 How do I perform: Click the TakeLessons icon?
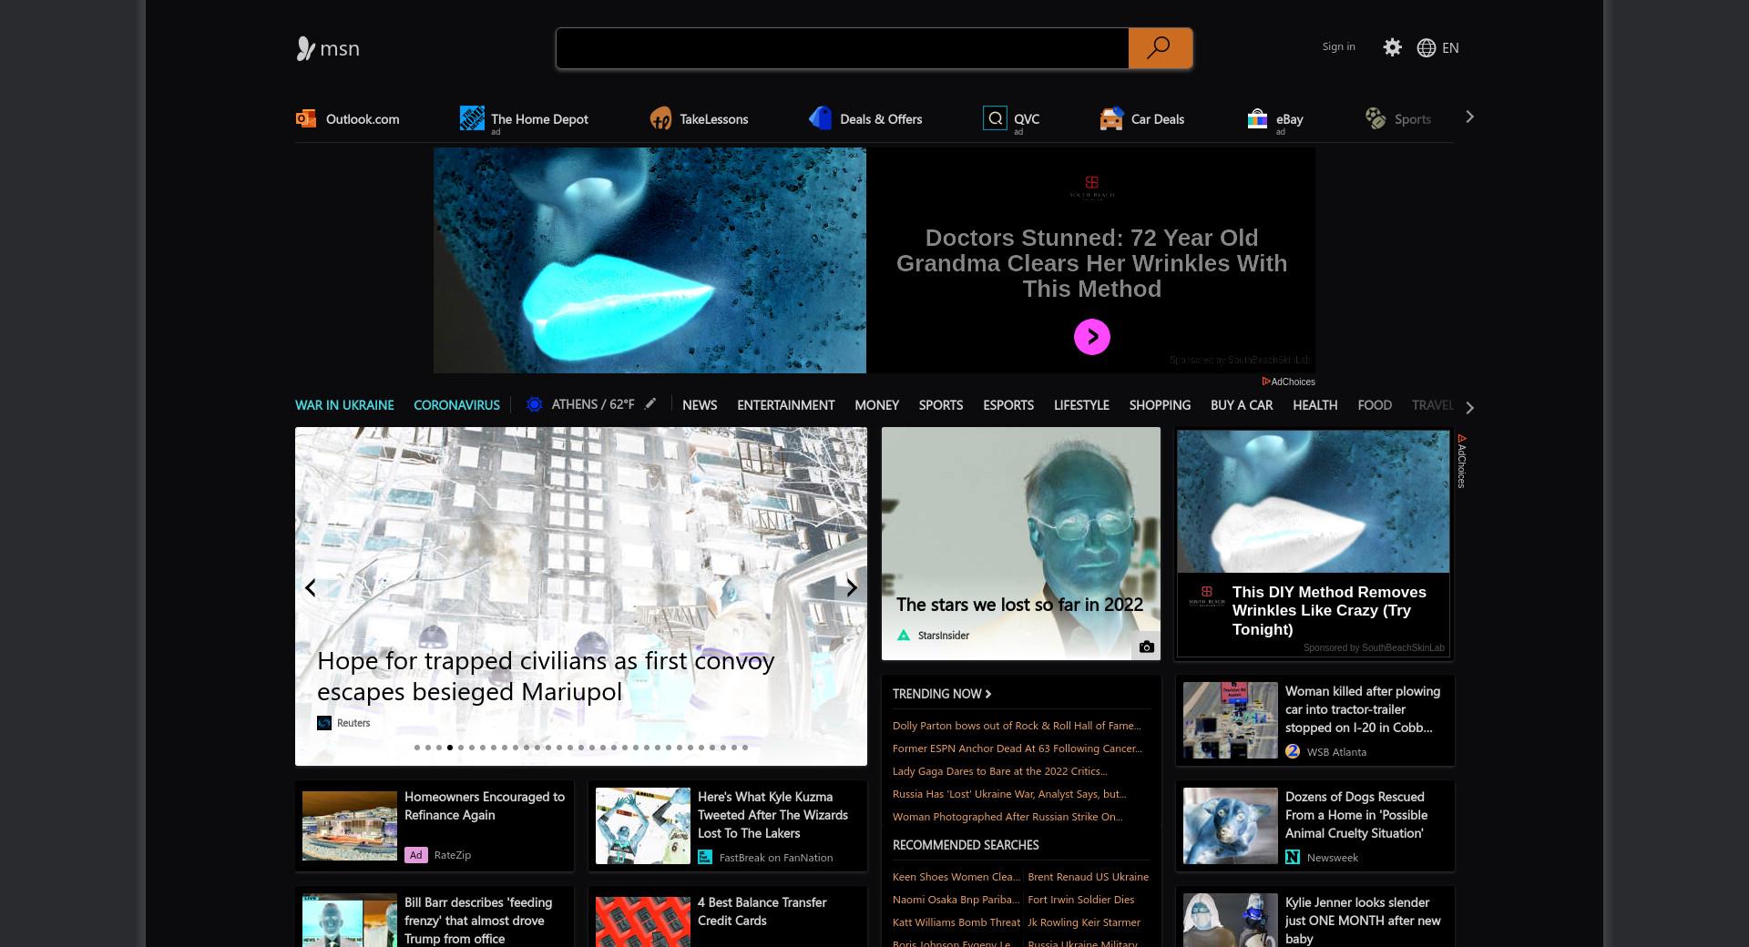[x=660, y=118]
